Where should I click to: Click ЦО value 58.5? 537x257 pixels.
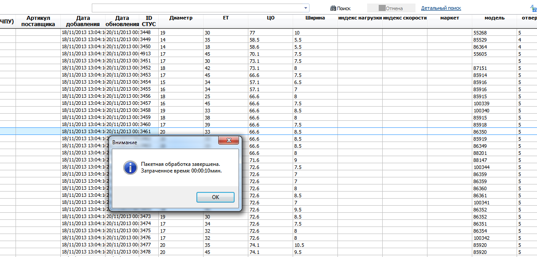[x=254, y=40]
